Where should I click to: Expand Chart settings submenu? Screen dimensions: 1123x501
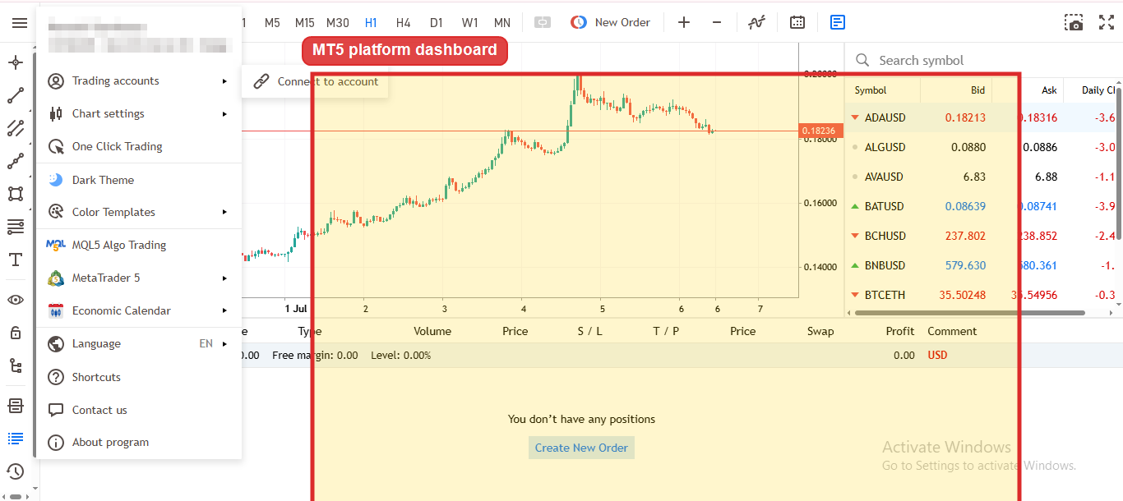coord(139,113)
